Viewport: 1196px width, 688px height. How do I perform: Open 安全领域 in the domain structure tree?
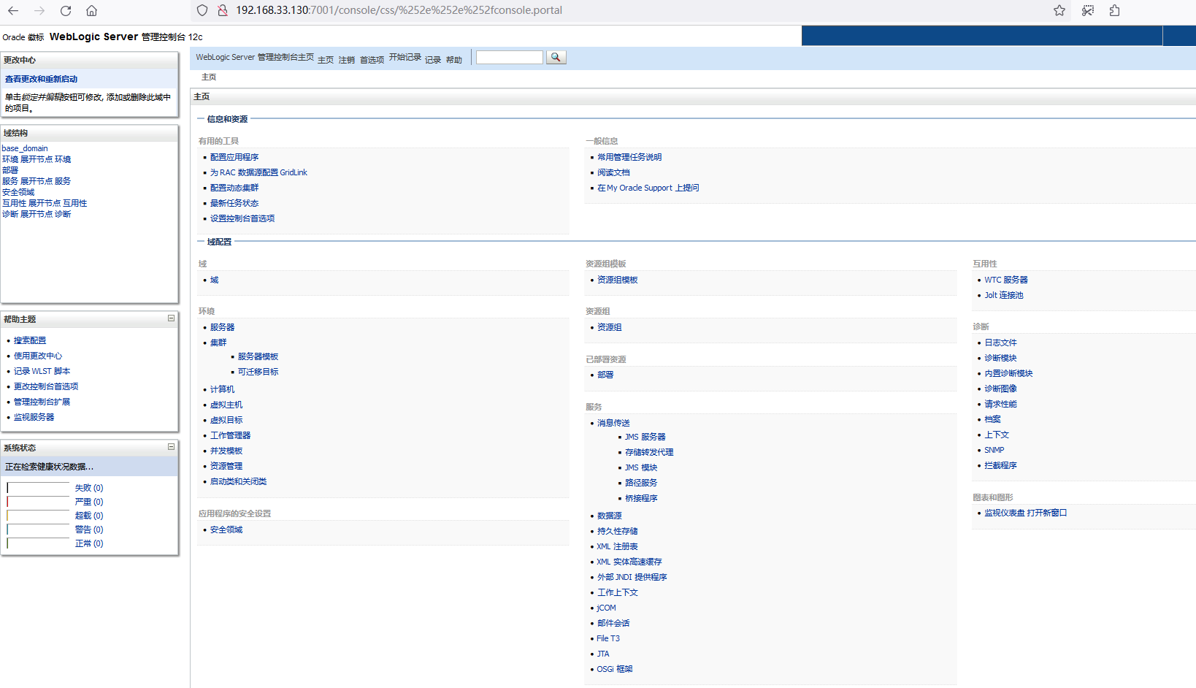[18, 192]
